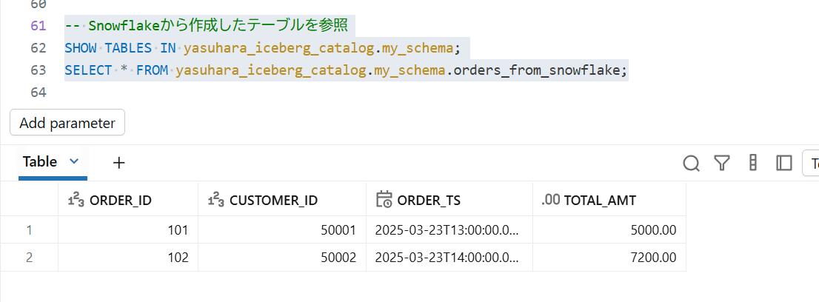Click the timestamp icon beside ORDER_TS
Screen dimensions: 819x302
click(x=384, y=199)
